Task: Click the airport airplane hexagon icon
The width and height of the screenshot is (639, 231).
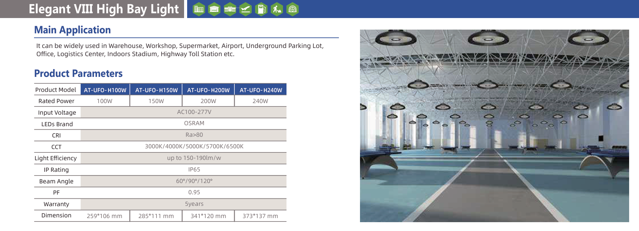Action: coord(245,9)
